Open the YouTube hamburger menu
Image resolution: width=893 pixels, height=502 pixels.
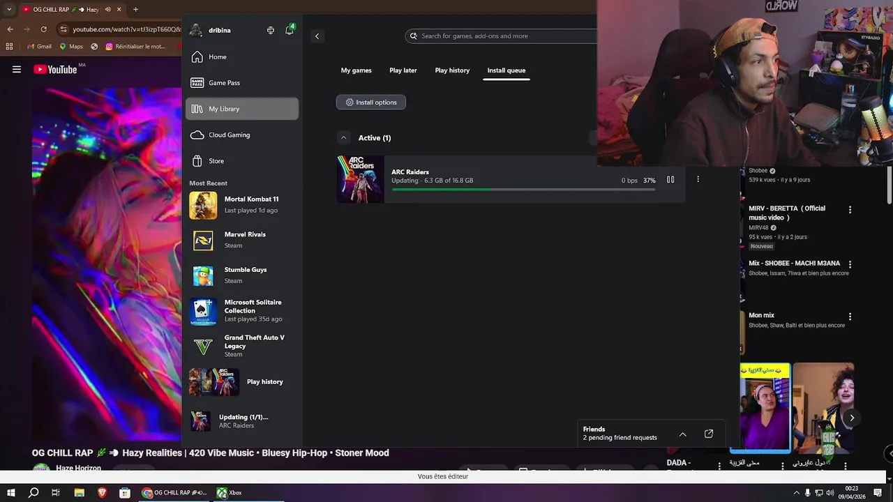17,69
